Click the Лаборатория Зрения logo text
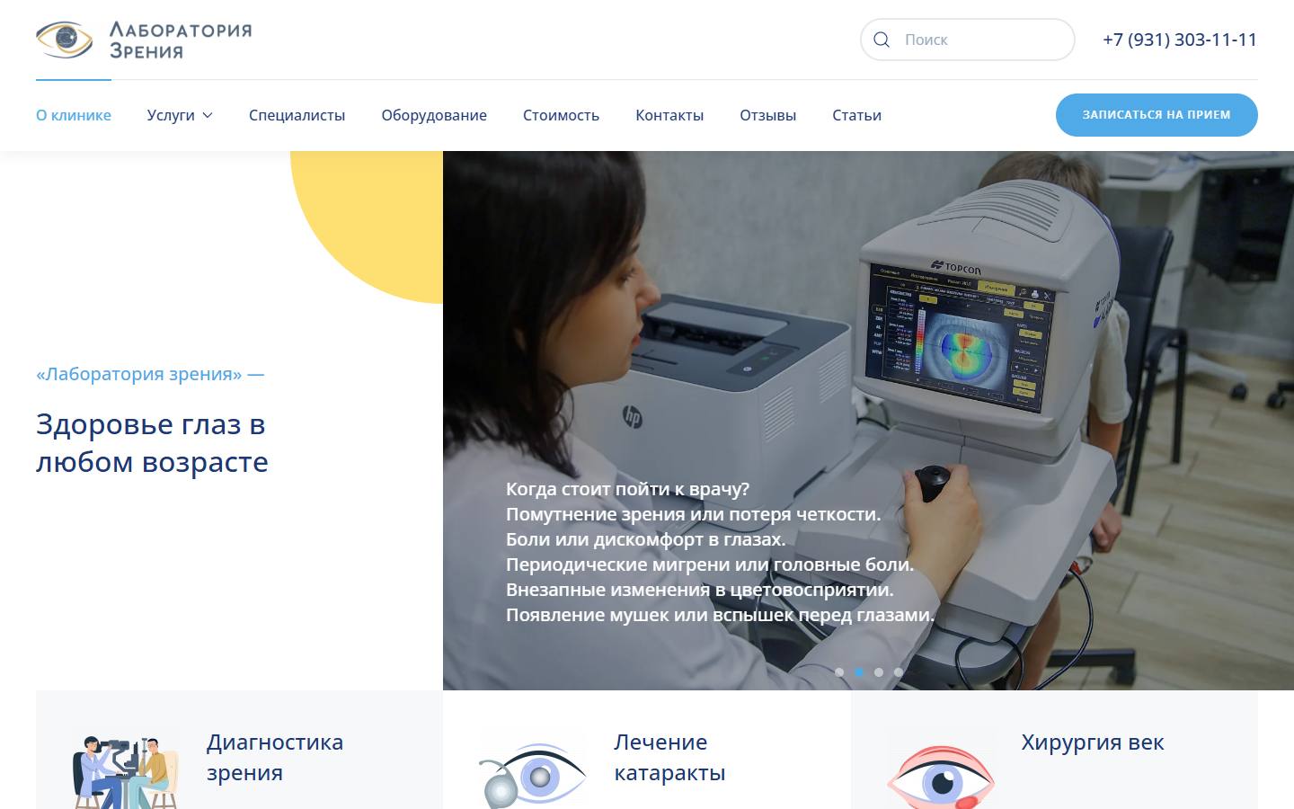Image resolution: width=1294 pixels, height=809 pixels. click(x=181, y=40)
